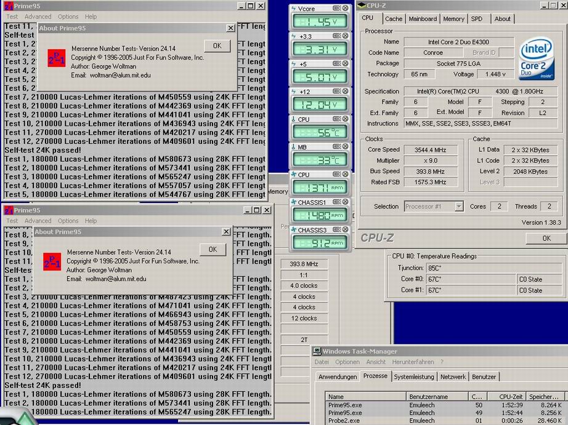
Task: Click the Intel Core 2 Duo logo in CPU-Z
Action: click(x=537, y=58)
